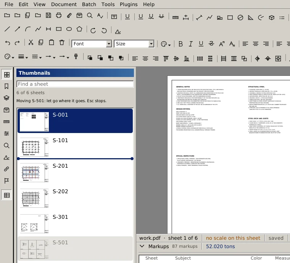Open the Font combo box

pos(92,44)
